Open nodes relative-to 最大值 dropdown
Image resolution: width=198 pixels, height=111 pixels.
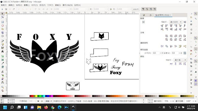pyautogui.click(x=180, y=60)
